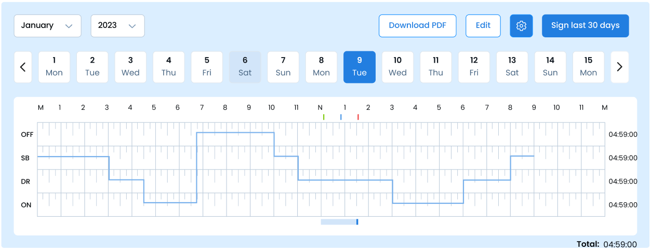Open the 2023 year dropdown

(x=117, y=25)
